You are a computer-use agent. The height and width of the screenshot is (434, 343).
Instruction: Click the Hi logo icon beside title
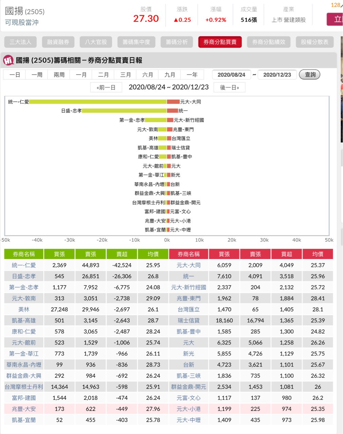(8, 60)
